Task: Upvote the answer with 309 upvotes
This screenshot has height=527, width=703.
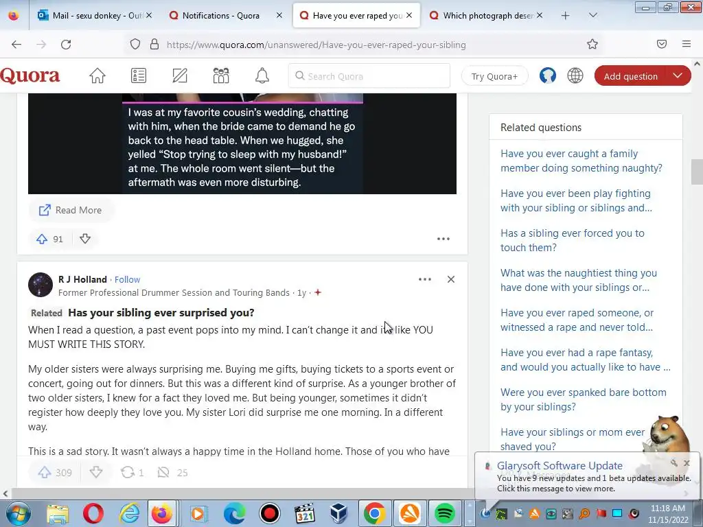Action: pos(45,472)
